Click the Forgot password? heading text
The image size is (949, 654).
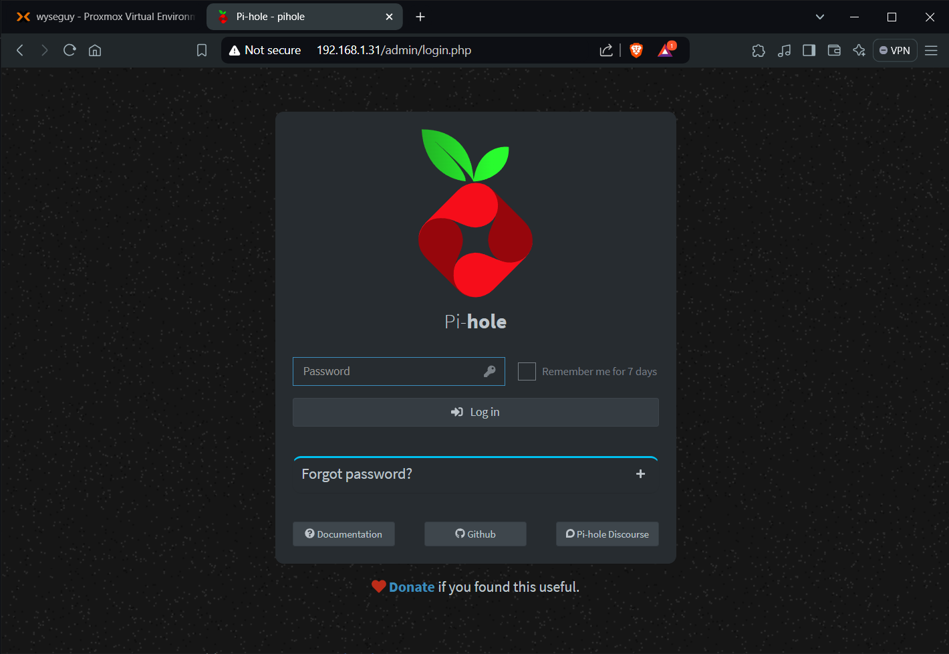click(x=357, y=473)
